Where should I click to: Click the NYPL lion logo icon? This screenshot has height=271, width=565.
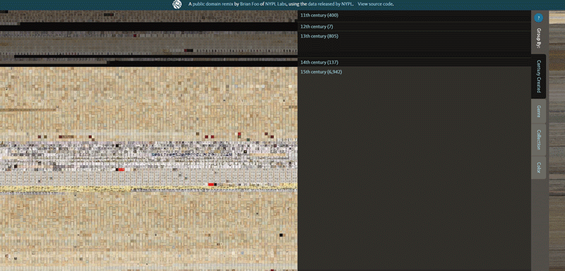[x=177, y=4]
